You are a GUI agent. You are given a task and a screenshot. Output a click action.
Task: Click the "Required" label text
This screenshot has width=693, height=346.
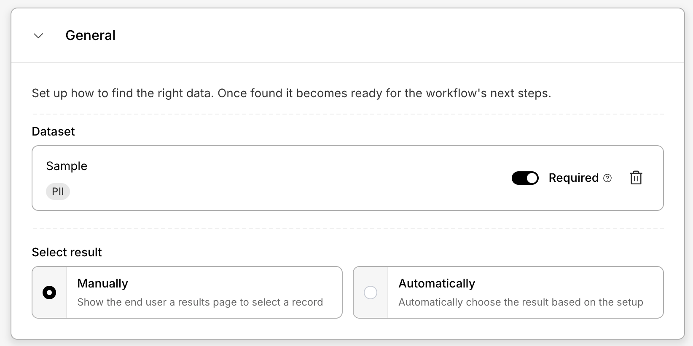[573, 178]
